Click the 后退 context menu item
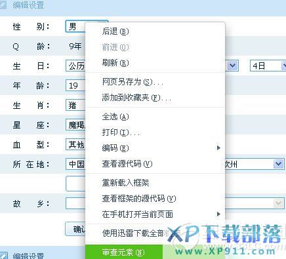This screenshot has height=259, width=286. pyautogui.click(x=115, y=31)
